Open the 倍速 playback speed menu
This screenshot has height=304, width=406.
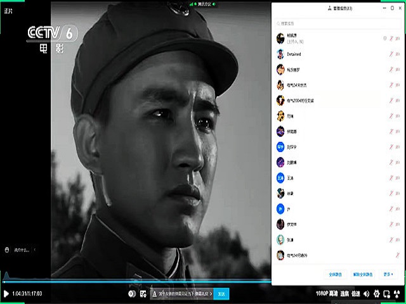356,294
